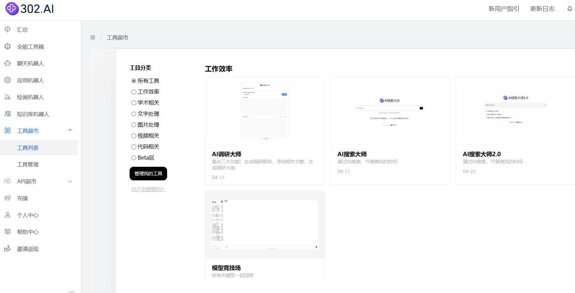Click the 工作效率 section heading
575x293 pixels.
[218, 69]
